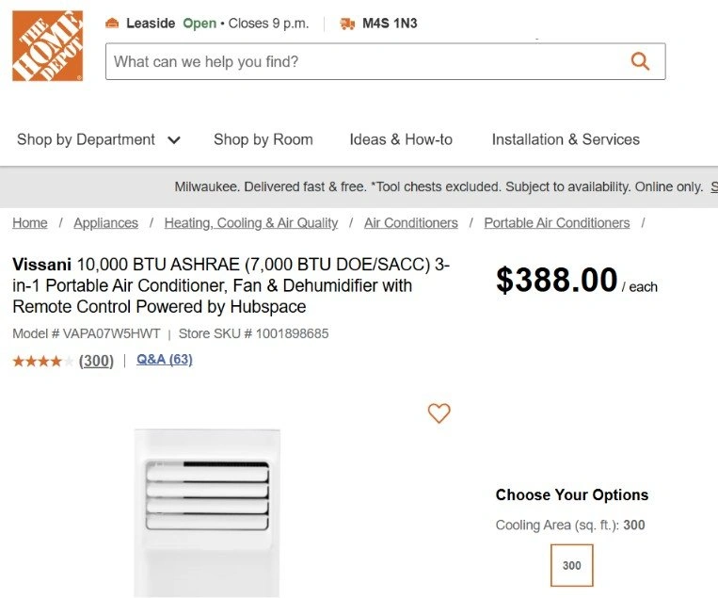Add product to wishlist with heart icon

click(x=439, y=412)
